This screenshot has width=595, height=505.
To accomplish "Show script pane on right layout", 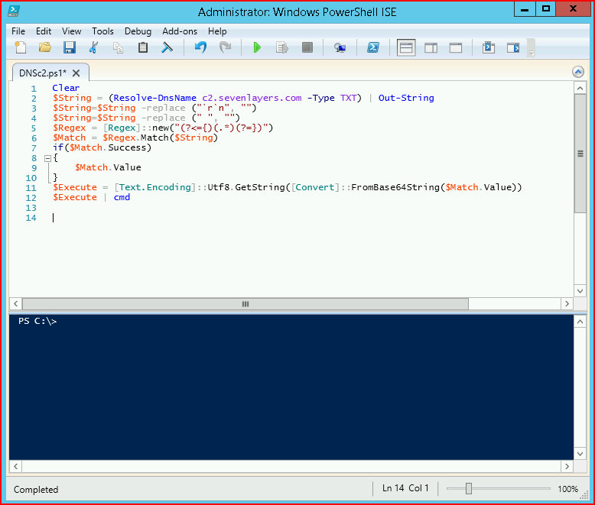I will pos(431,48).
